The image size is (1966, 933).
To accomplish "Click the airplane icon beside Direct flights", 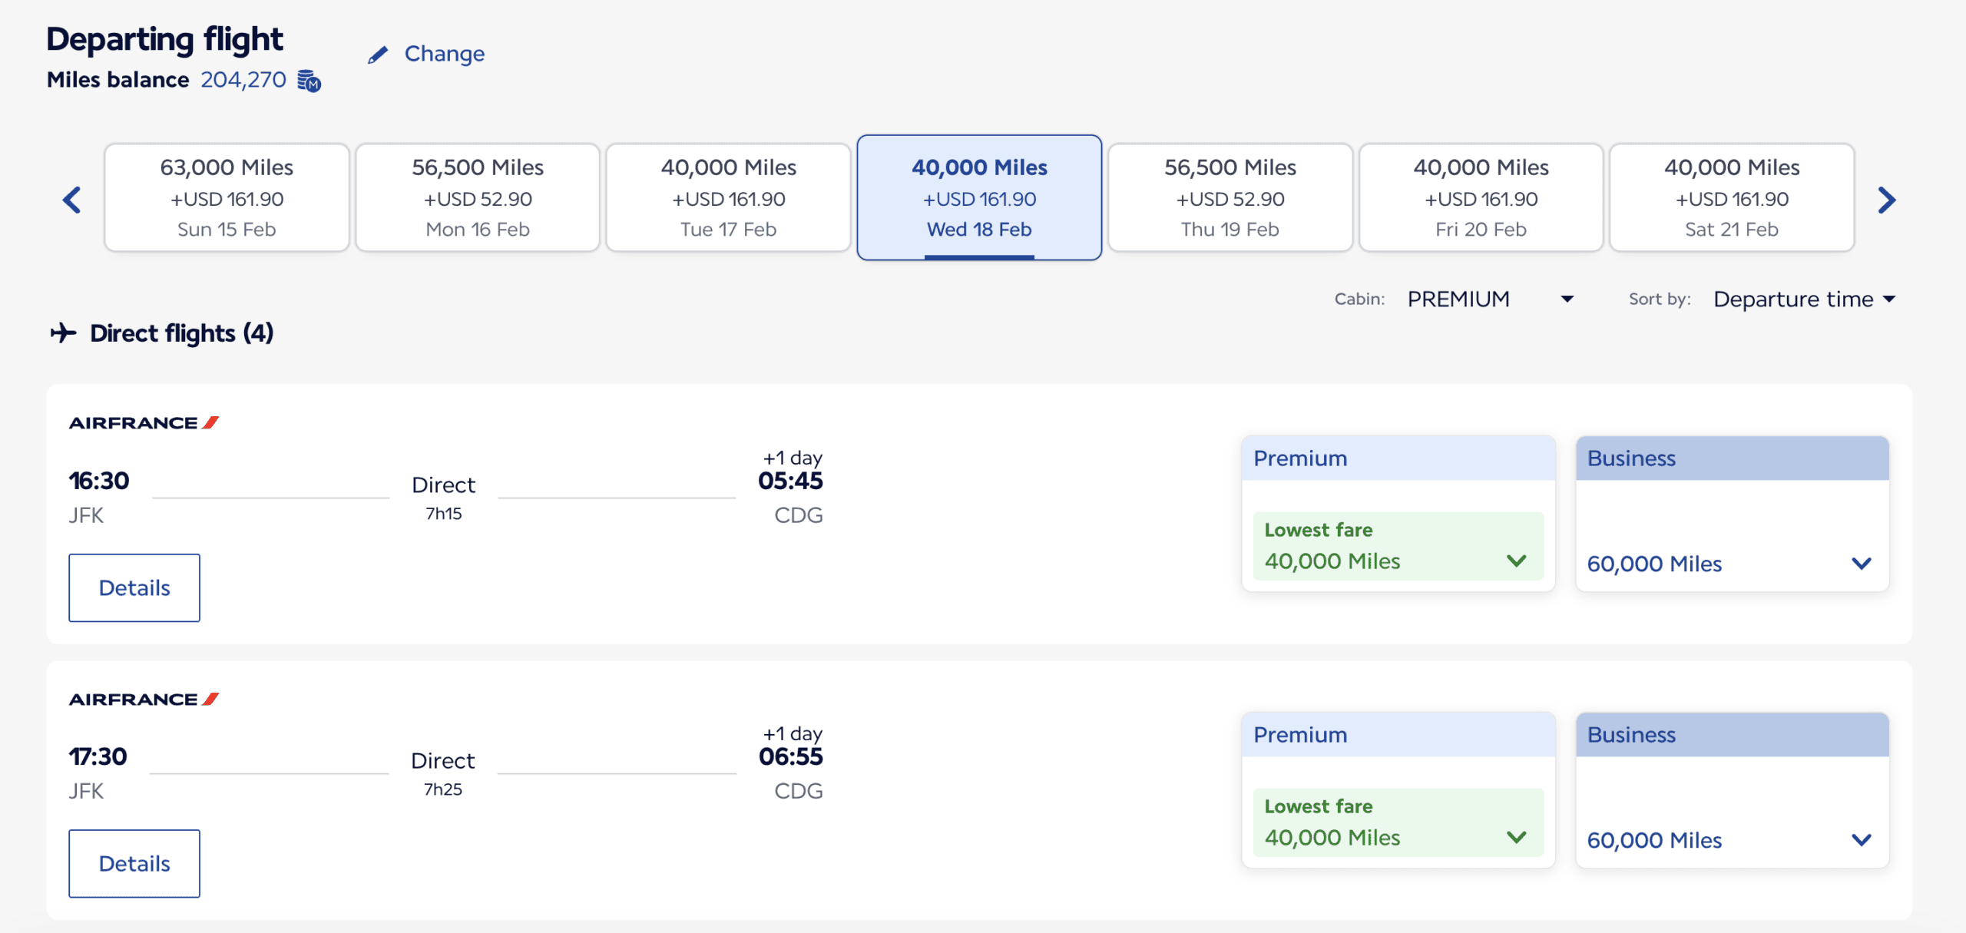I will click(65, 333).
